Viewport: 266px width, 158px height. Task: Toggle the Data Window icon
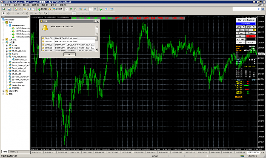pyautogui.click(x=20, y=9)
